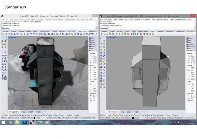
Task: Click the black Default layer swatch in left status bar
Action: click(34, 118)
